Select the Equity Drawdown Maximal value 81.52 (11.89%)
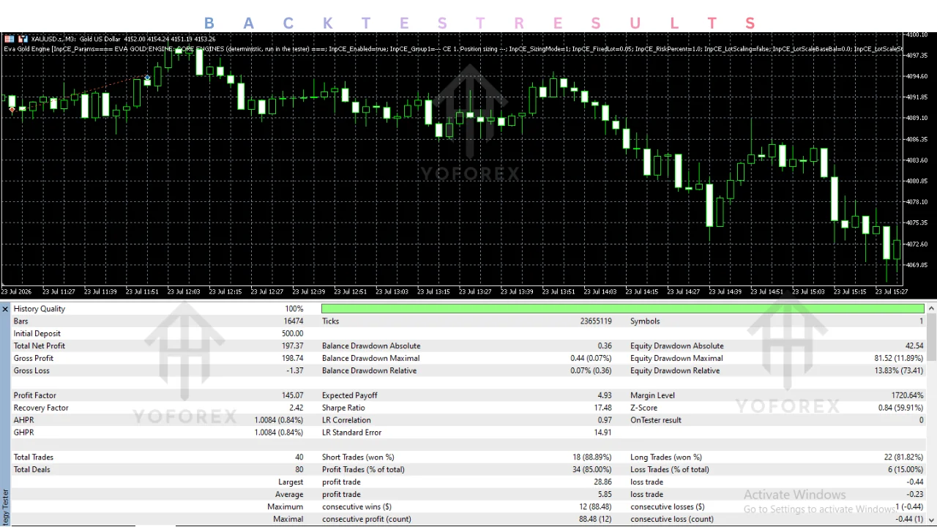The image size is (937, 527). [899, 359]
